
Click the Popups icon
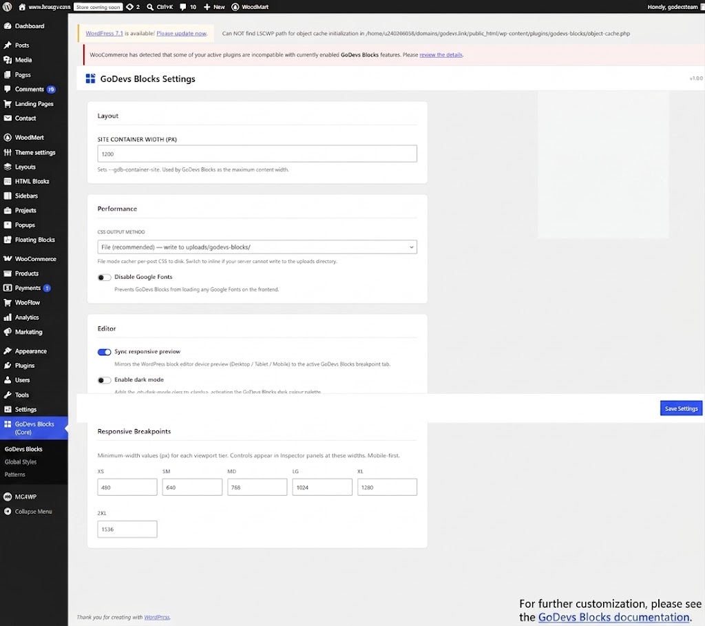click(7, 225)
